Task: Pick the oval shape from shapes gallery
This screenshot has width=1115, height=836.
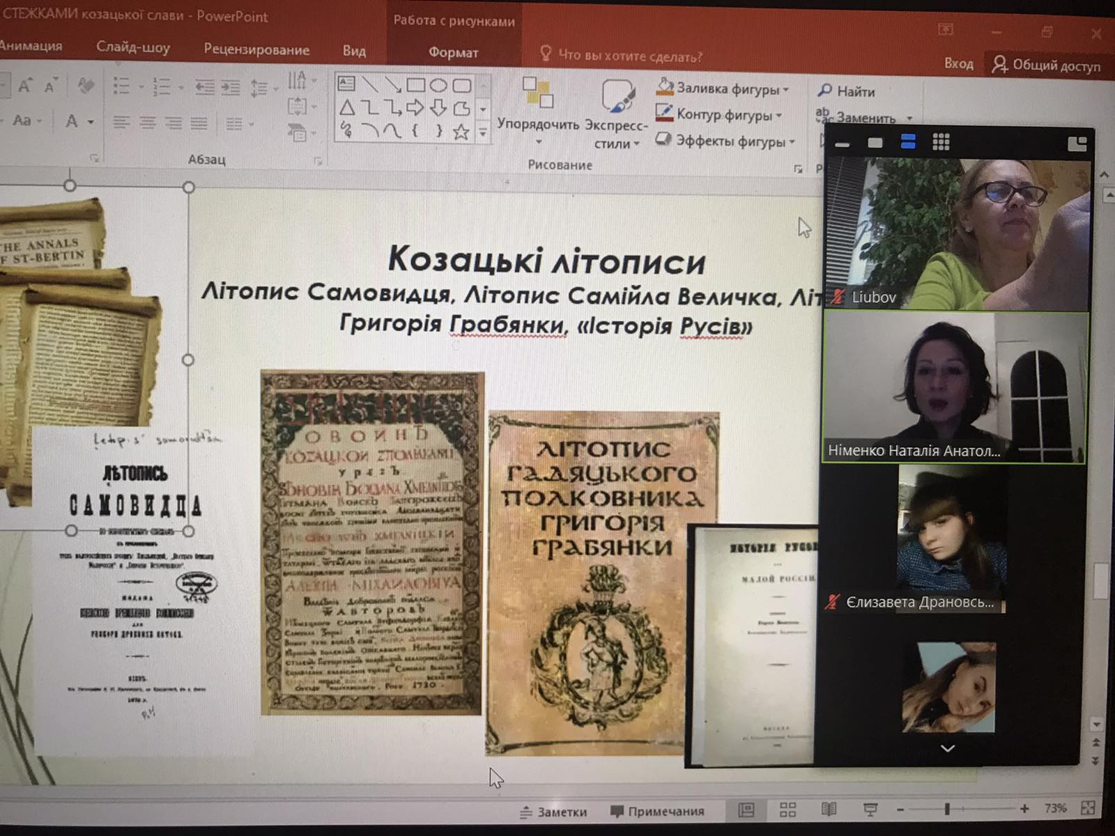Action: coord(438,86)
